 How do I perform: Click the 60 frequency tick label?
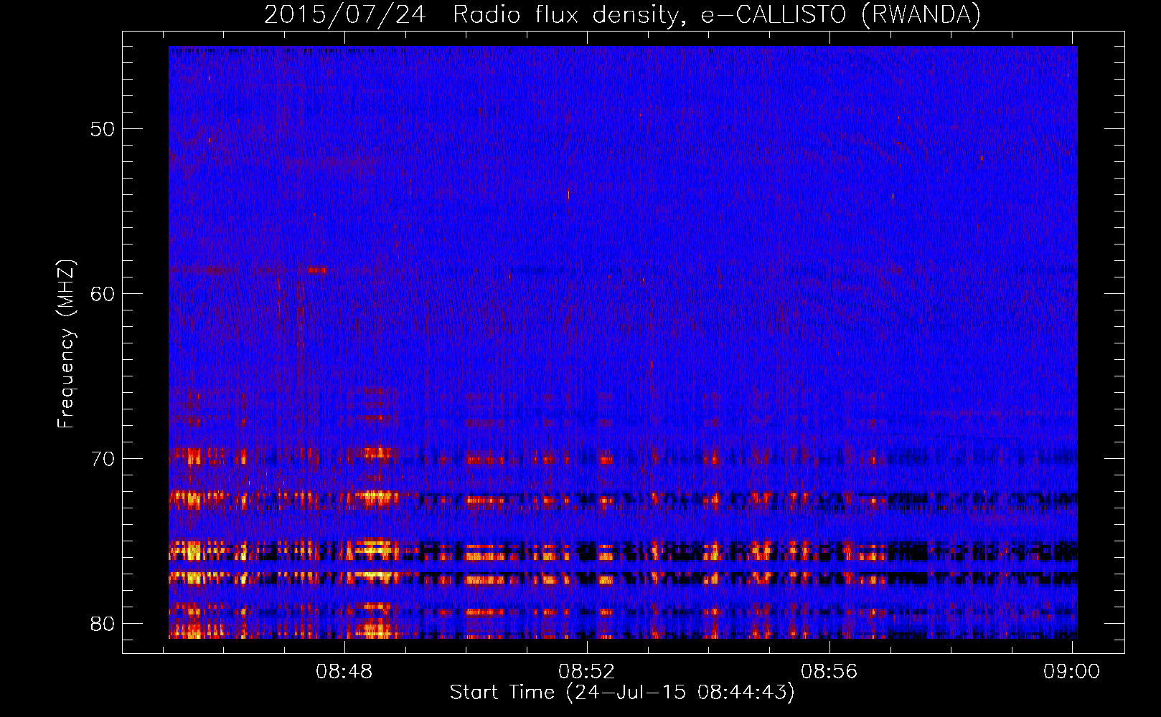pyautogui.click(x=102, y=294)
